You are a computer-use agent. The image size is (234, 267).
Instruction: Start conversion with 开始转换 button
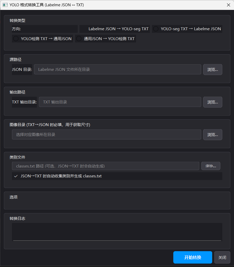click(x=192, y=257)
